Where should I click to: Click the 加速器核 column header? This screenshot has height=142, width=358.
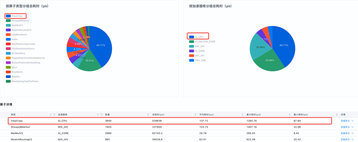62,115
